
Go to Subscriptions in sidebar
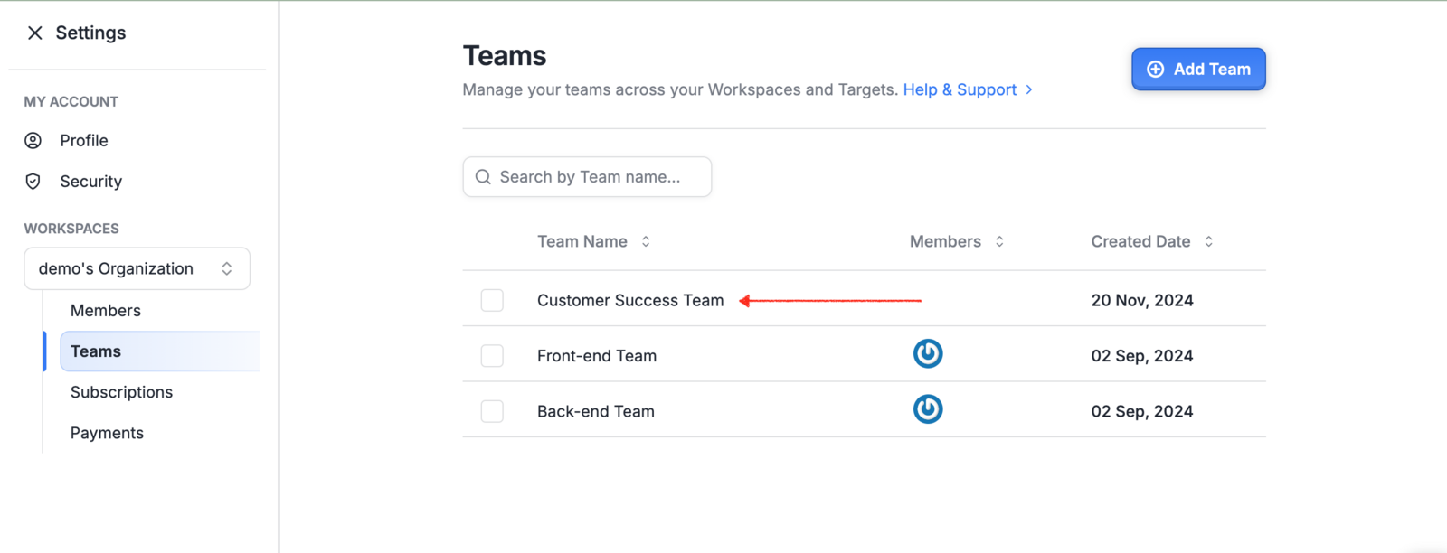tap(121, 392)
